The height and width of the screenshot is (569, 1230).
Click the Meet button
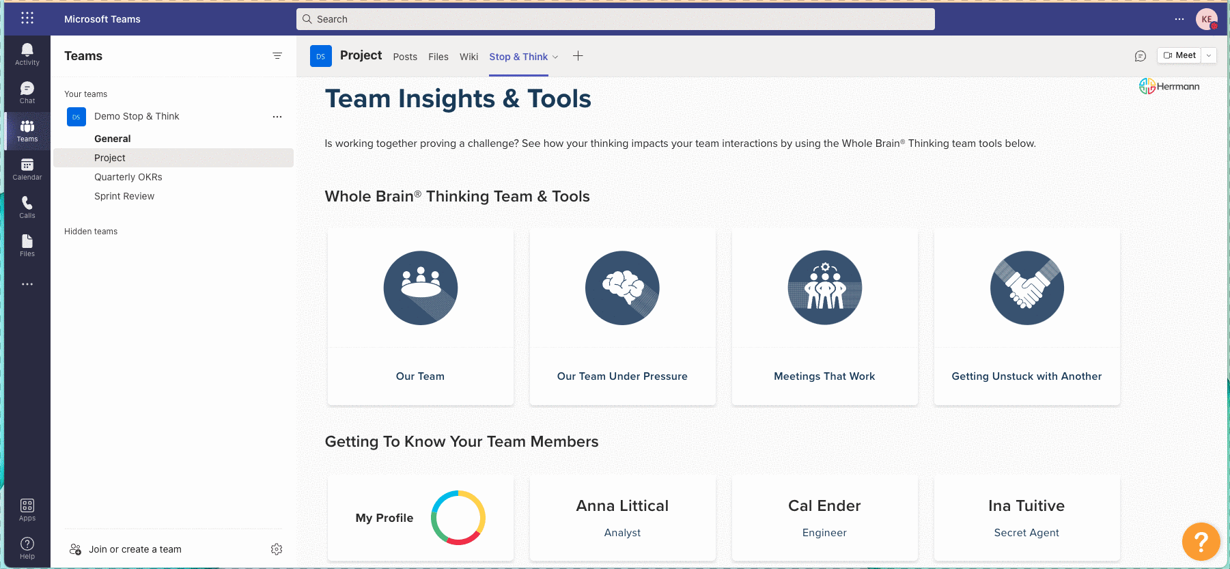click(x=1179, y=55)
